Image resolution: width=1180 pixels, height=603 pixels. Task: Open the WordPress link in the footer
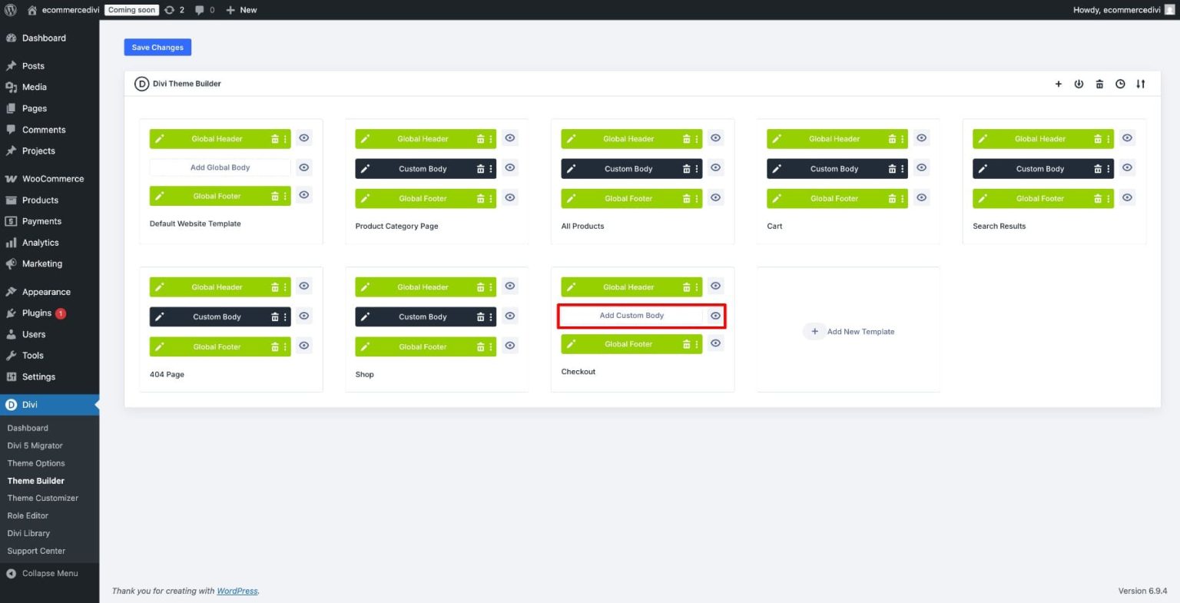[x=237, y=591]
